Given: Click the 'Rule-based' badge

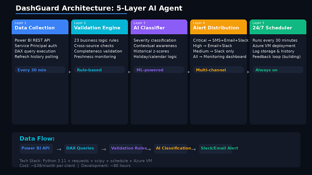Looking at the screenshot, I should point(99,70).
